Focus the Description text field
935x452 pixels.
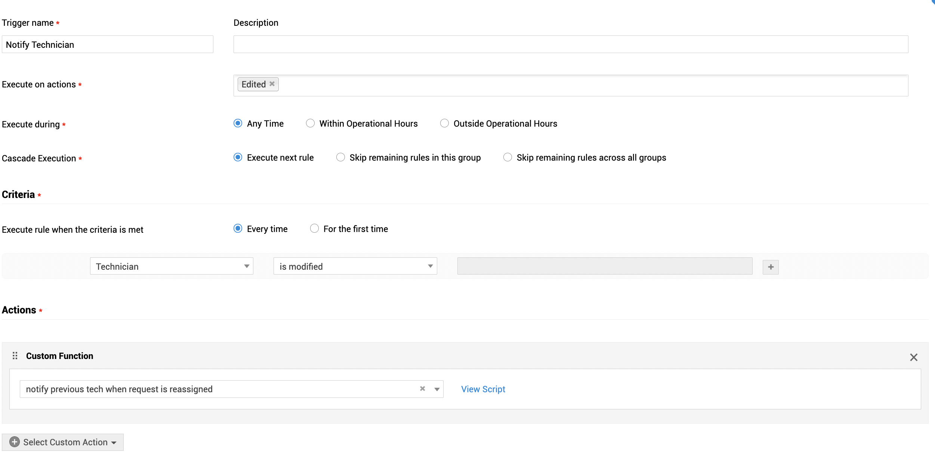[x=570, y=45]
